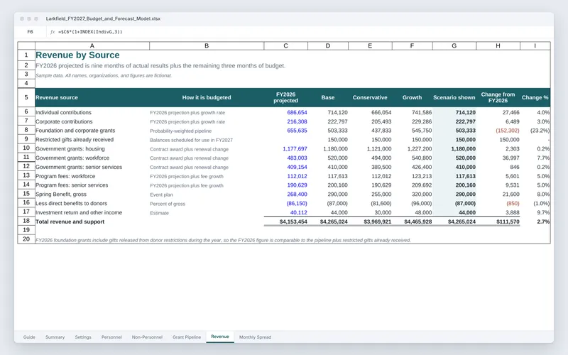Click the 40,112 projected value cell
The height and width of the screenshot is (355, 568).
pyautogui.click(x=286, y=212)
